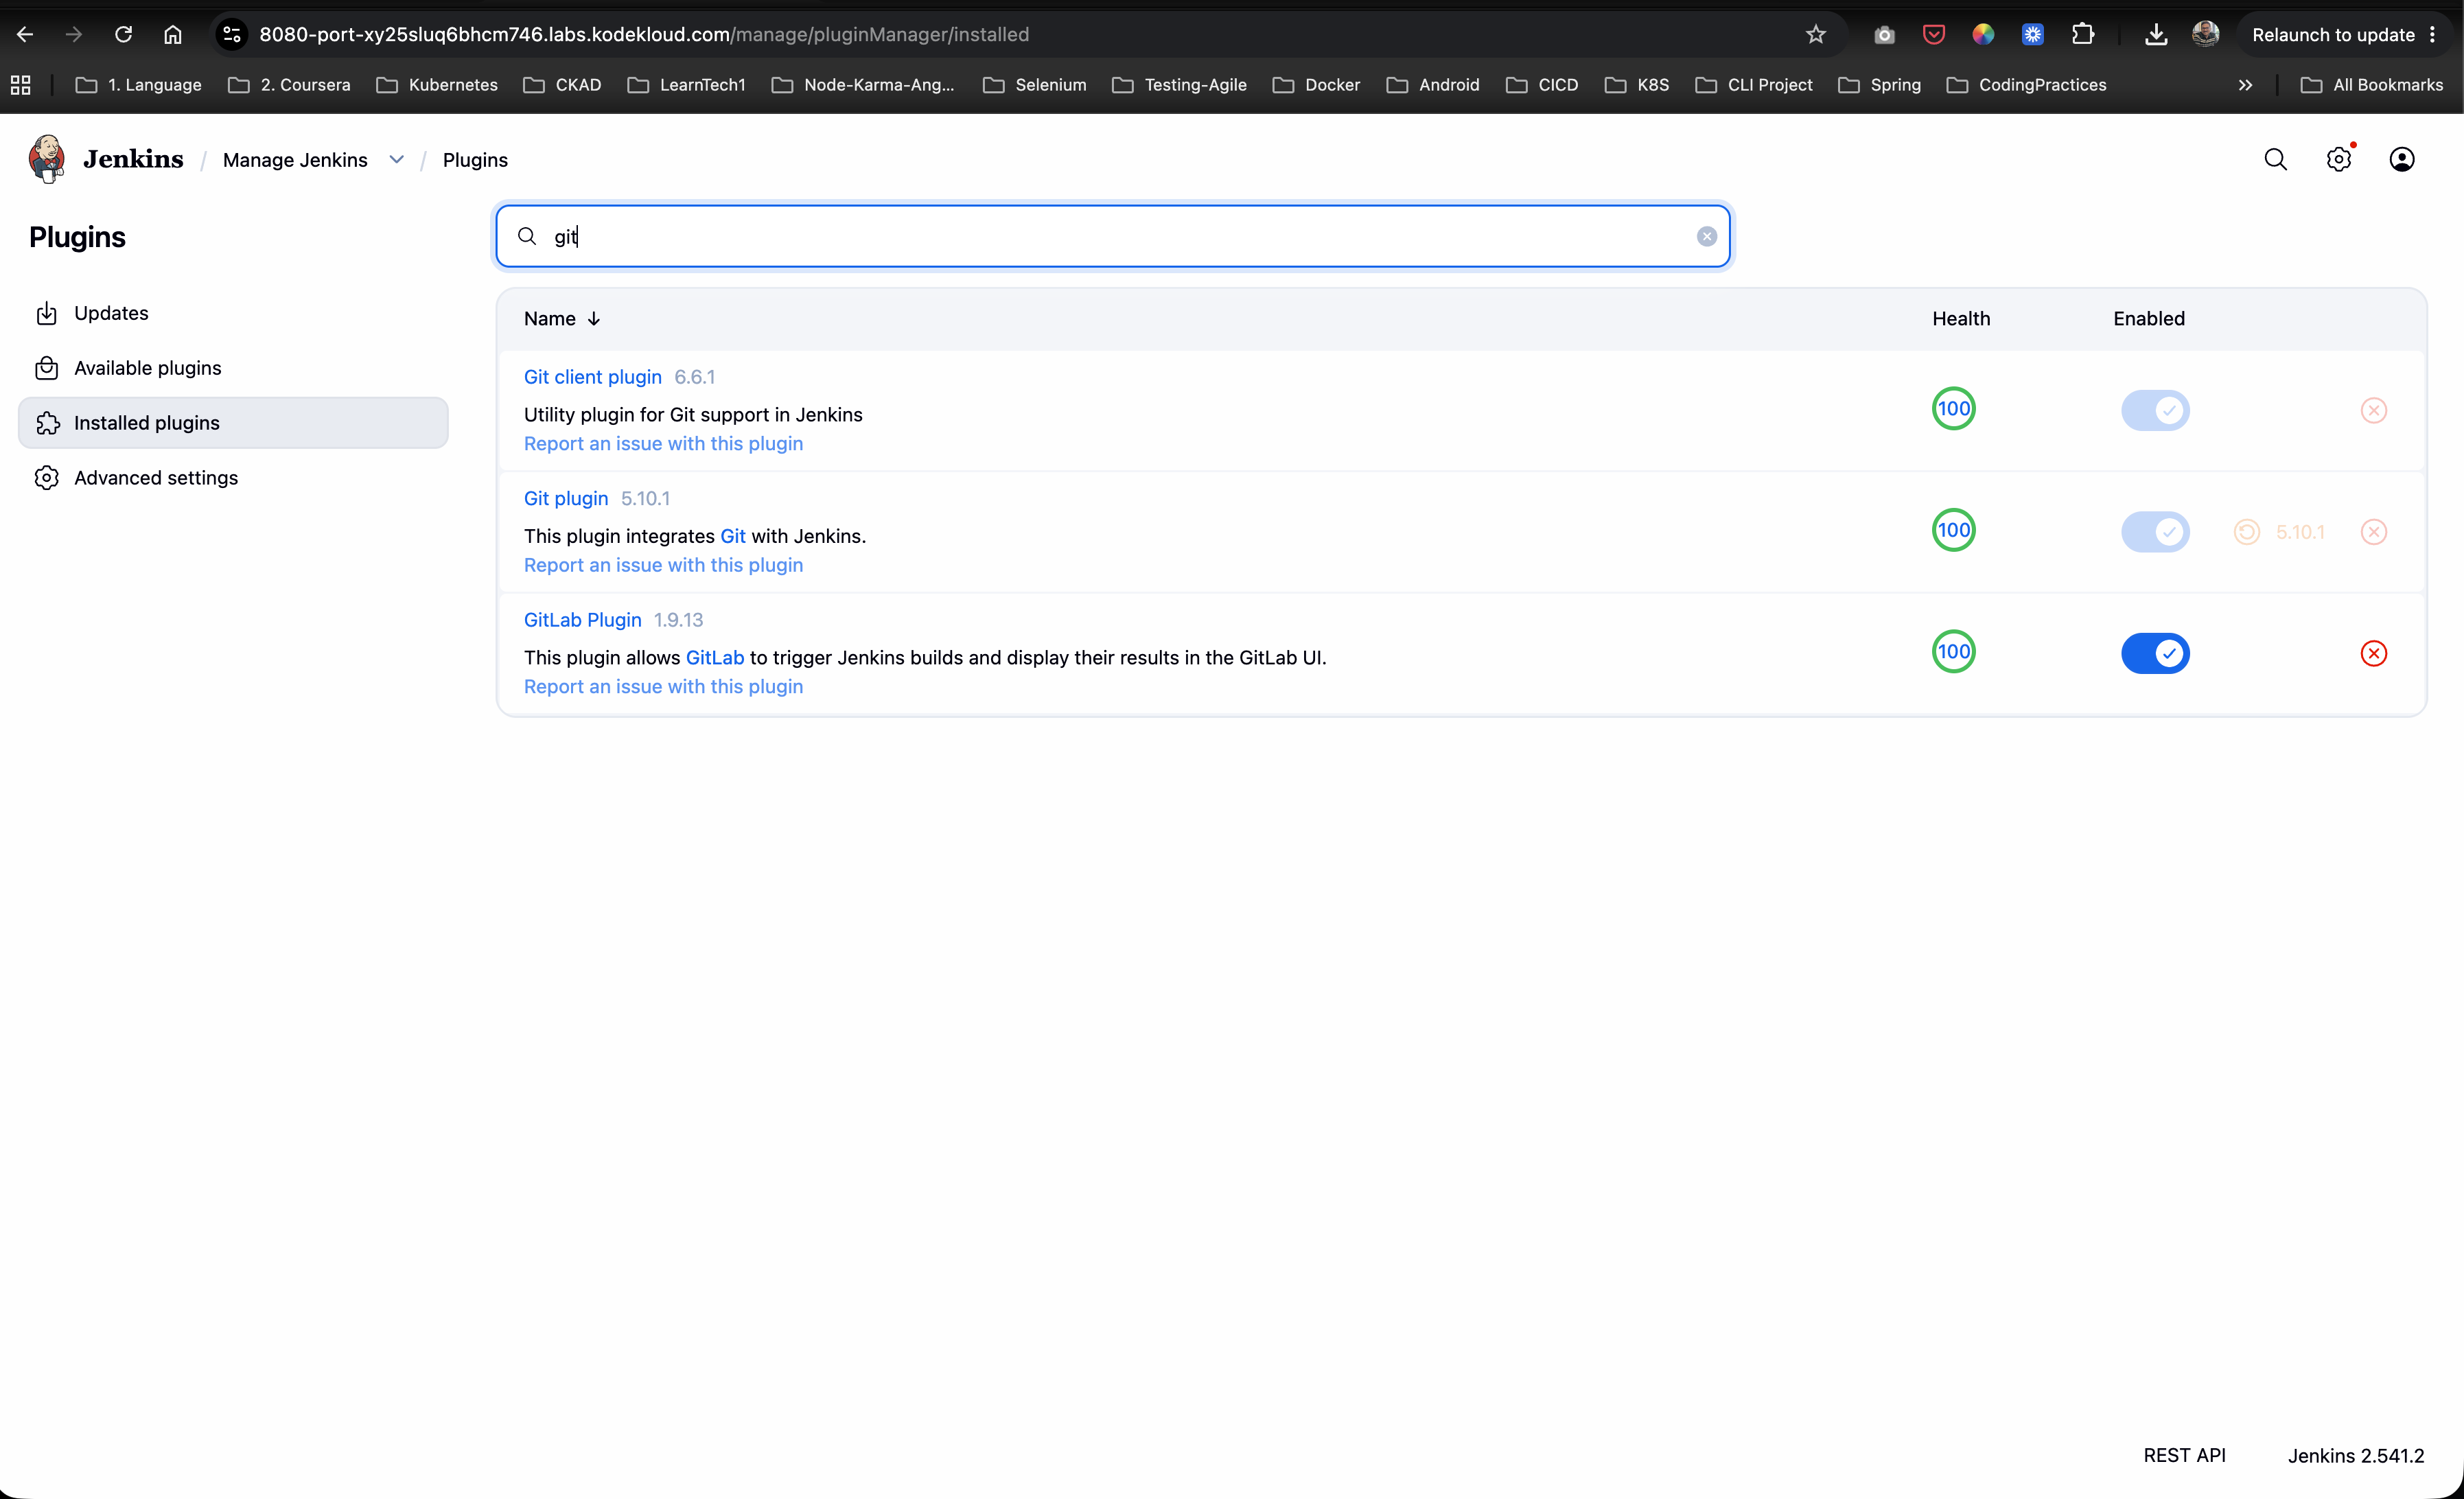Open browser extensions puzzle icon

pyautogui.click(x=2083, y=34)
